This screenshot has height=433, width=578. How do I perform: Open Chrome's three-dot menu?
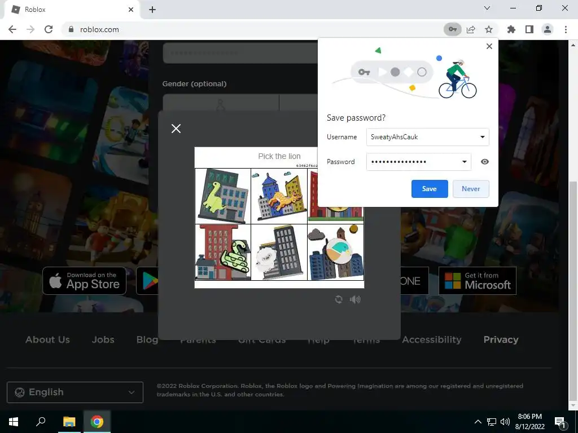[x=566, y=29]
